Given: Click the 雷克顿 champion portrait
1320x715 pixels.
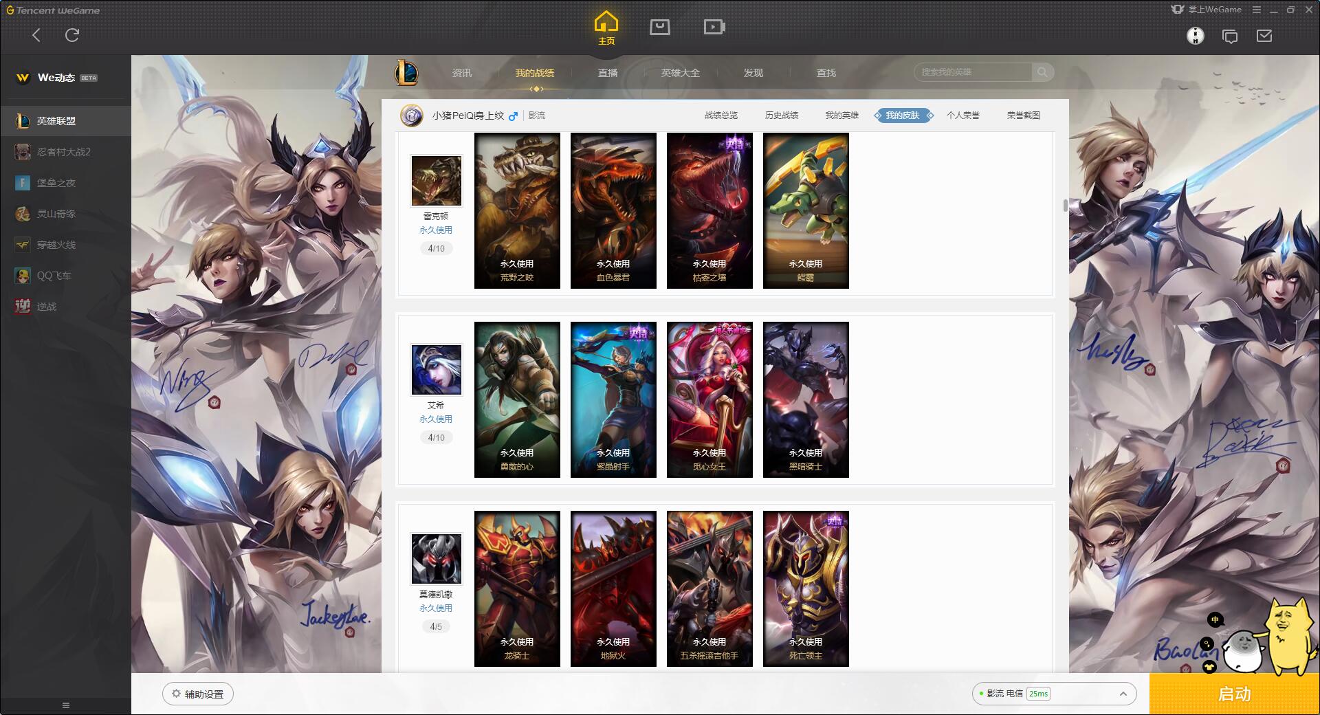Looking at the screenshot, I should [437, 181].
